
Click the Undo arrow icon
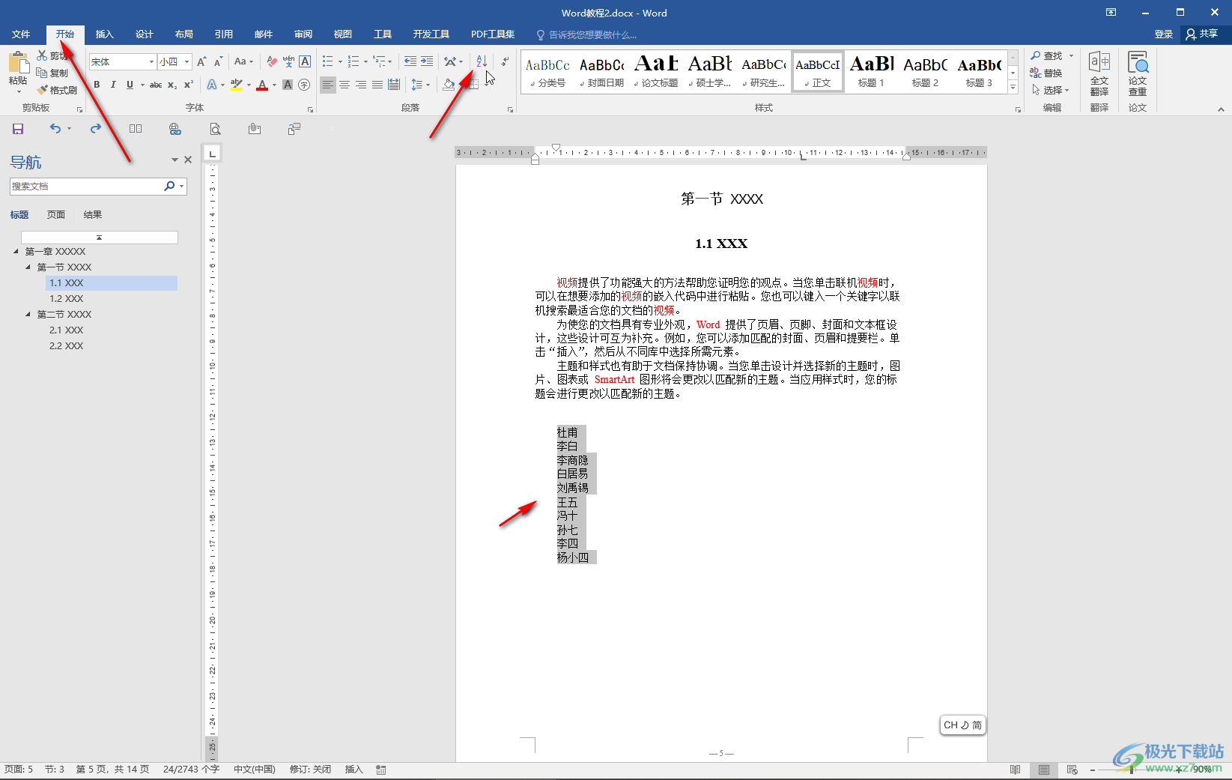pyautogui.click(x=55, y=129)
